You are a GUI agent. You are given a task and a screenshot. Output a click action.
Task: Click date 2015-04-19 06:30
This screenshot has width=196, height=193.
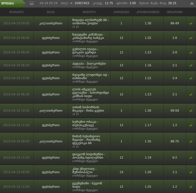point(16,94)
